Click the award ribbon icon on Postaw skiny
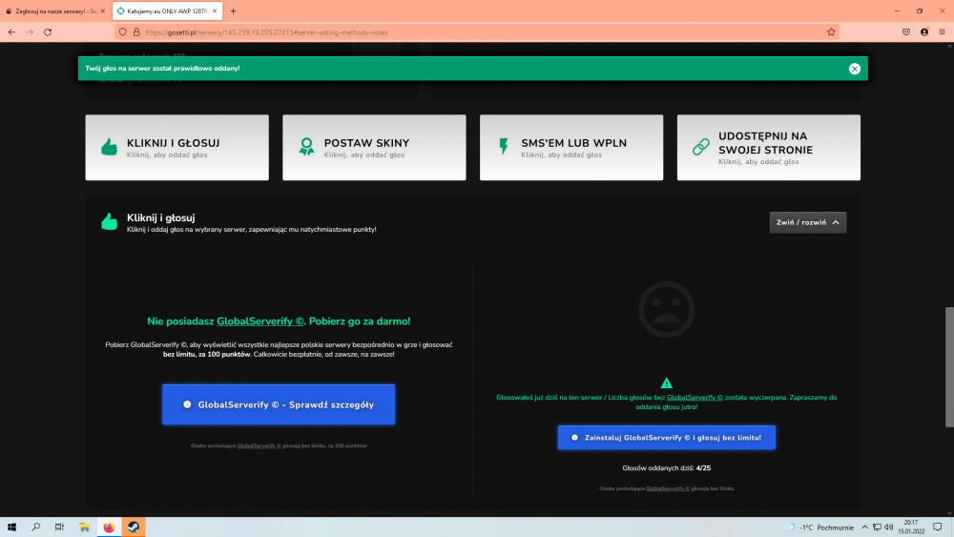 [x=306, y=147]
